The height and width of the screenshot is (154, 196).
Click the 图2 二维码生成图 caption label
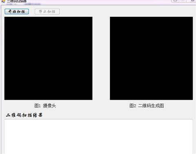point(147,106)
